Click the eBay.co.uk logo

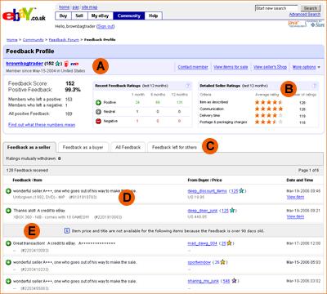(x=24, y=16)
